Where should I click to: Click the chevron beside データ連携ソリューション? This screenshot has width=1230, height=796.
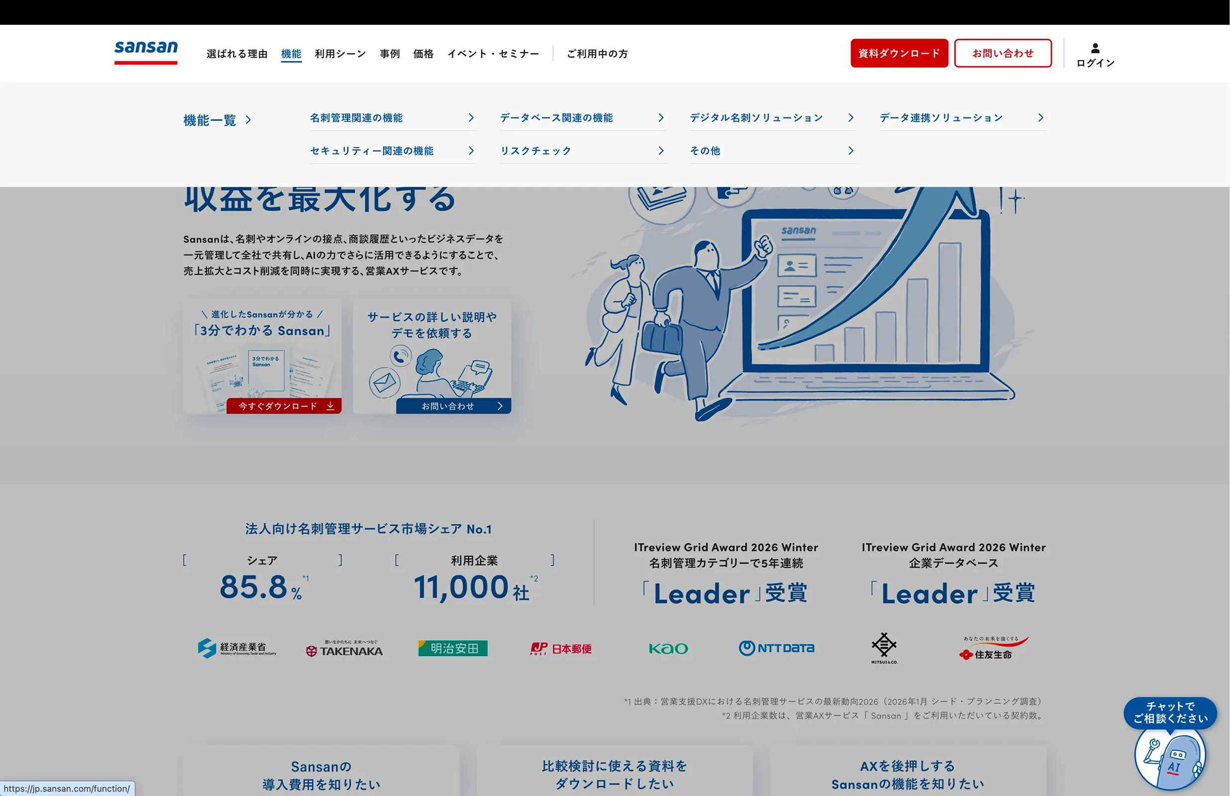tap(1040, 118)
